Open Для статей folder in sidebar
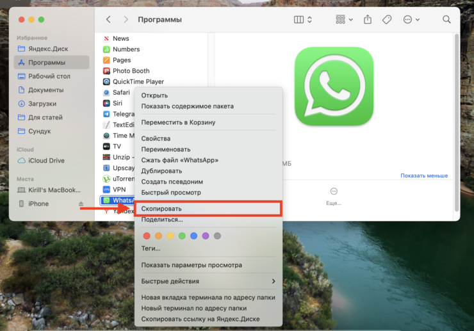 point(51,117)
